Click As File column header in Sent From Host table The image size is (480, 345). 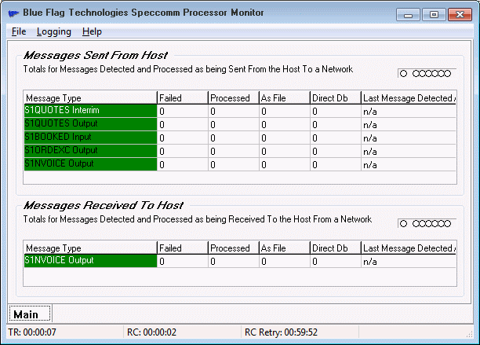tap(283, 97)
